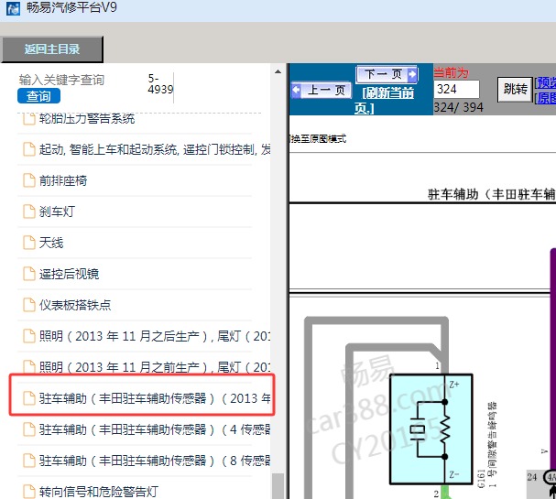Click document icon beside 转向信号和危险警告灯

(x=29, y=492)
